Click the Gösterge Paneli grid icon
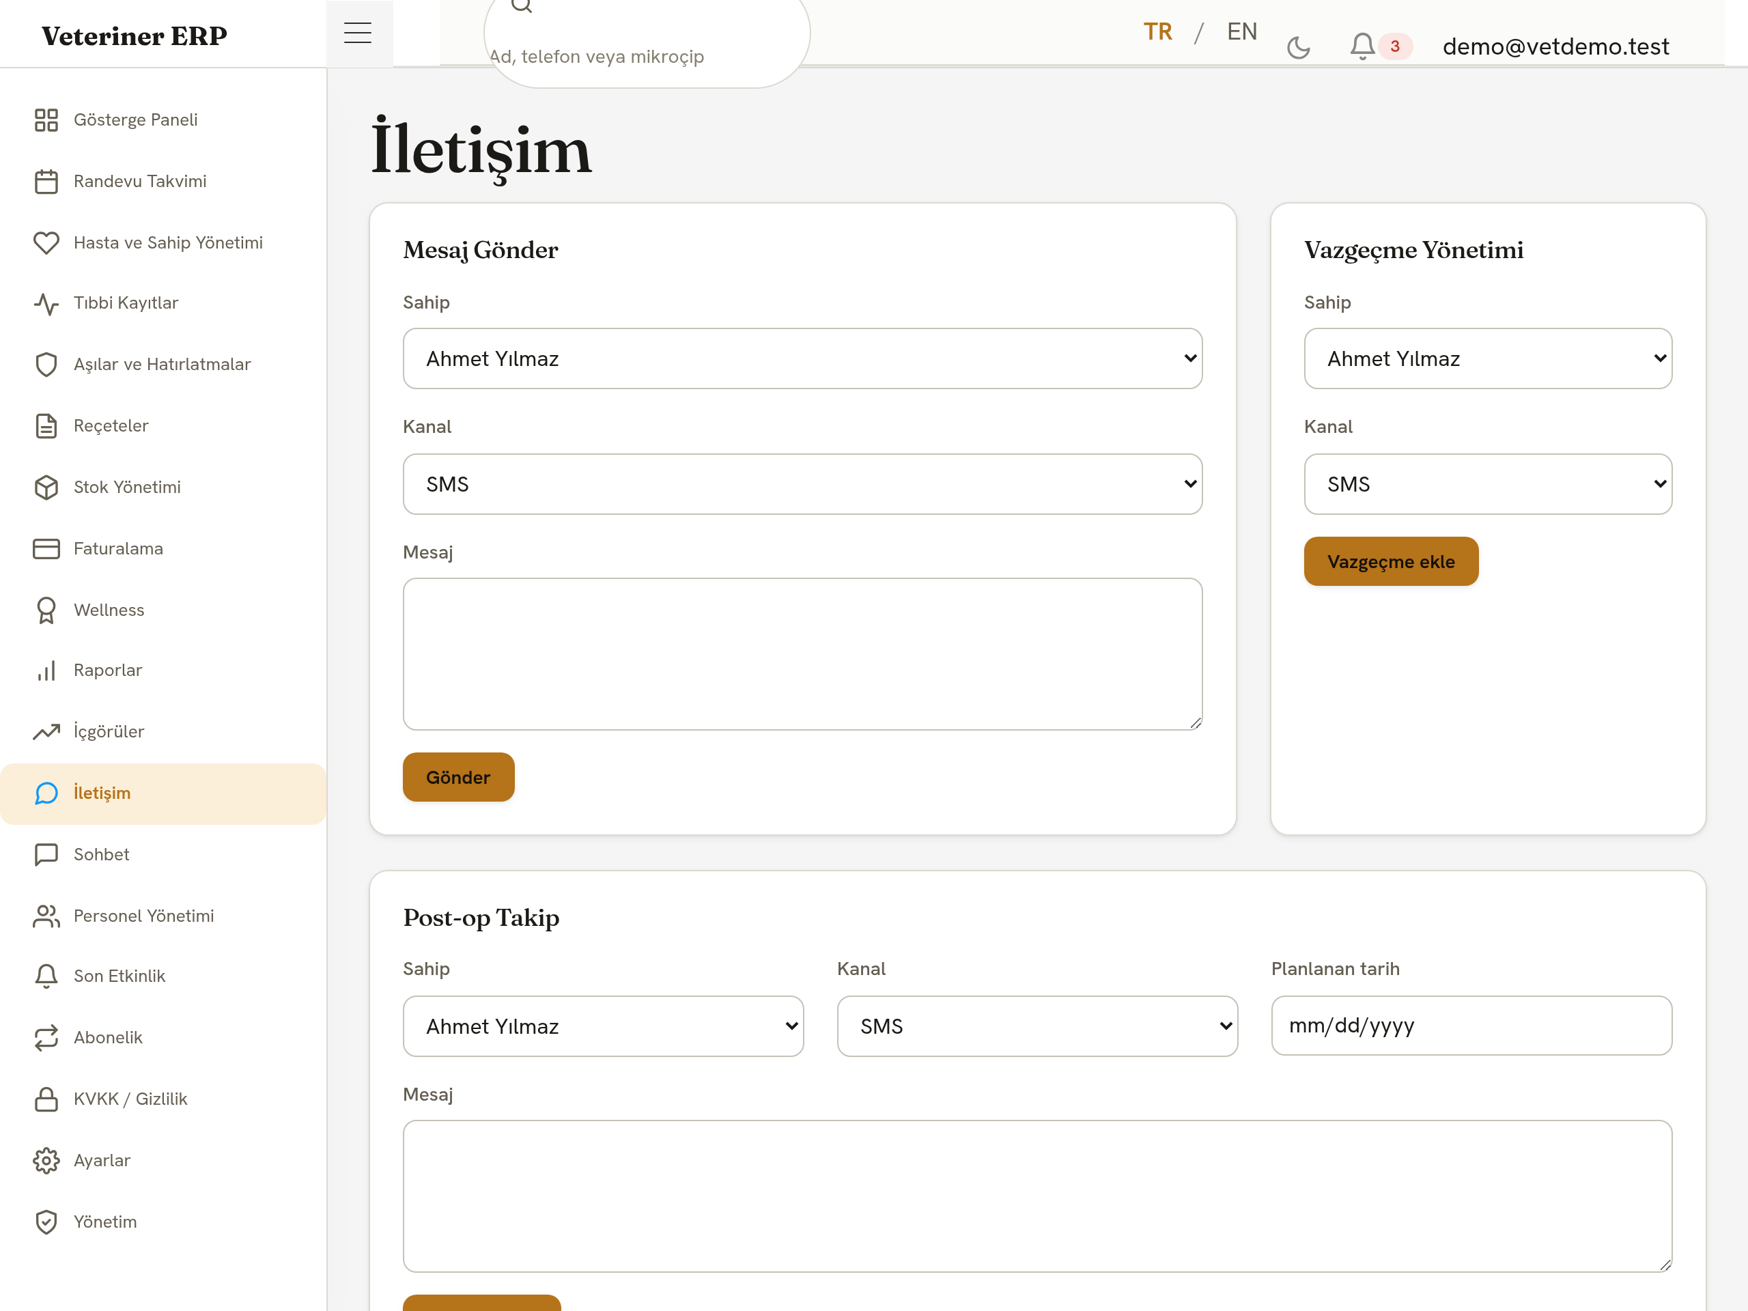The image size is (1748, 1311). pyautogui.click(x=46, y=120)
